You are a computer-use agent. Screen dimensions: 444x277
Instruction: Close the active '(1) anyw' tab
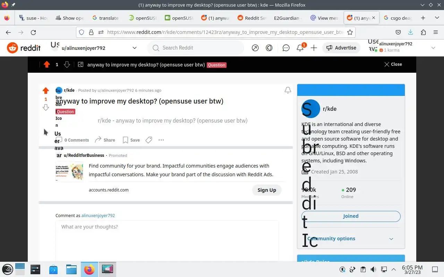coord(374,18)
